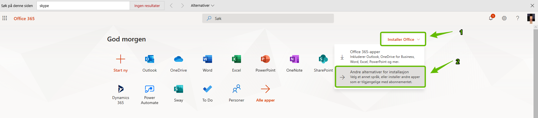
Task: Open the To Do app
Action: (x=208, y=94)
